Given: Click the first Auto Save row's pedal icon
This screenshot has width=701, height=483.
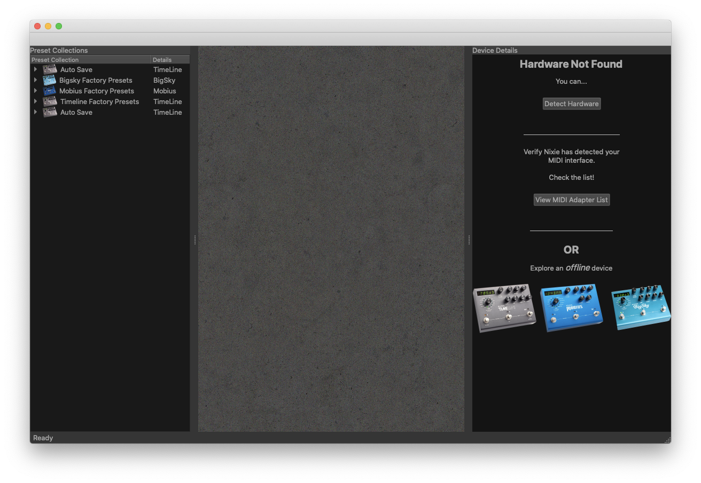Looking at the screenshot, I should coord(50,69).
